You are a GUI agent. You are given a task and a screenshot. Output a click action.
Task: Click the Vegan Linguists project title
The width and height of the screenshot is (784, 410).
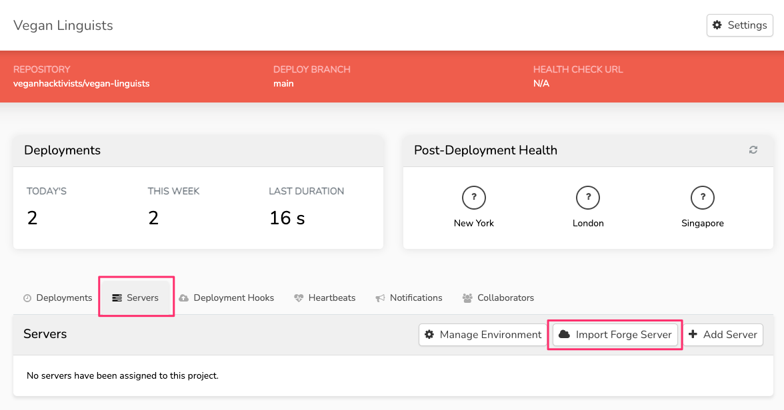tap(63, 25)
